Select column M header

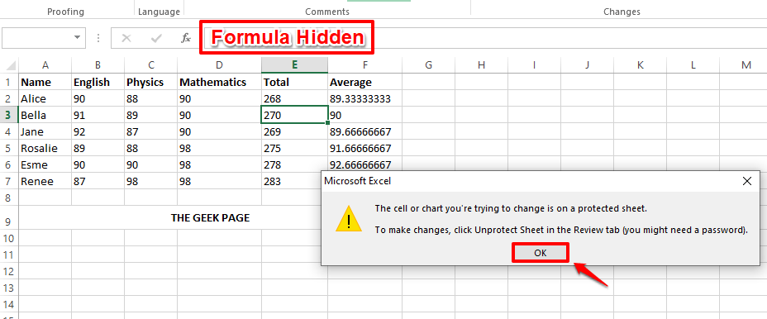(746, 65)
